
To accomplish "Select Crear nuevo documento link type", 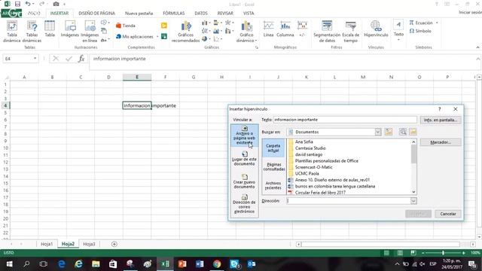I will (244, 181).
